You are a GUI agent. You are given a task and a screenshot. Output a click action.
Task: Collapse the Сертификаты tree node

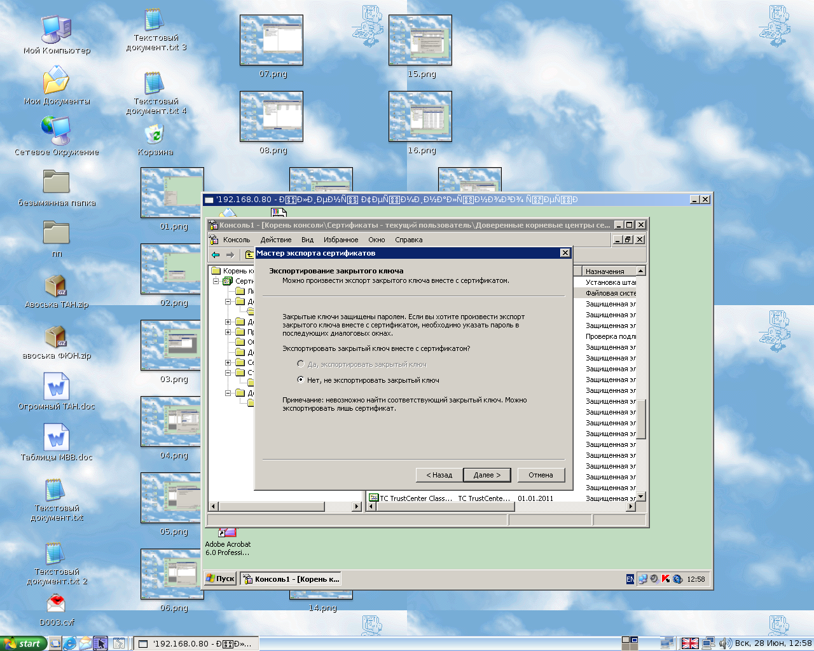(x=216, y=281)
